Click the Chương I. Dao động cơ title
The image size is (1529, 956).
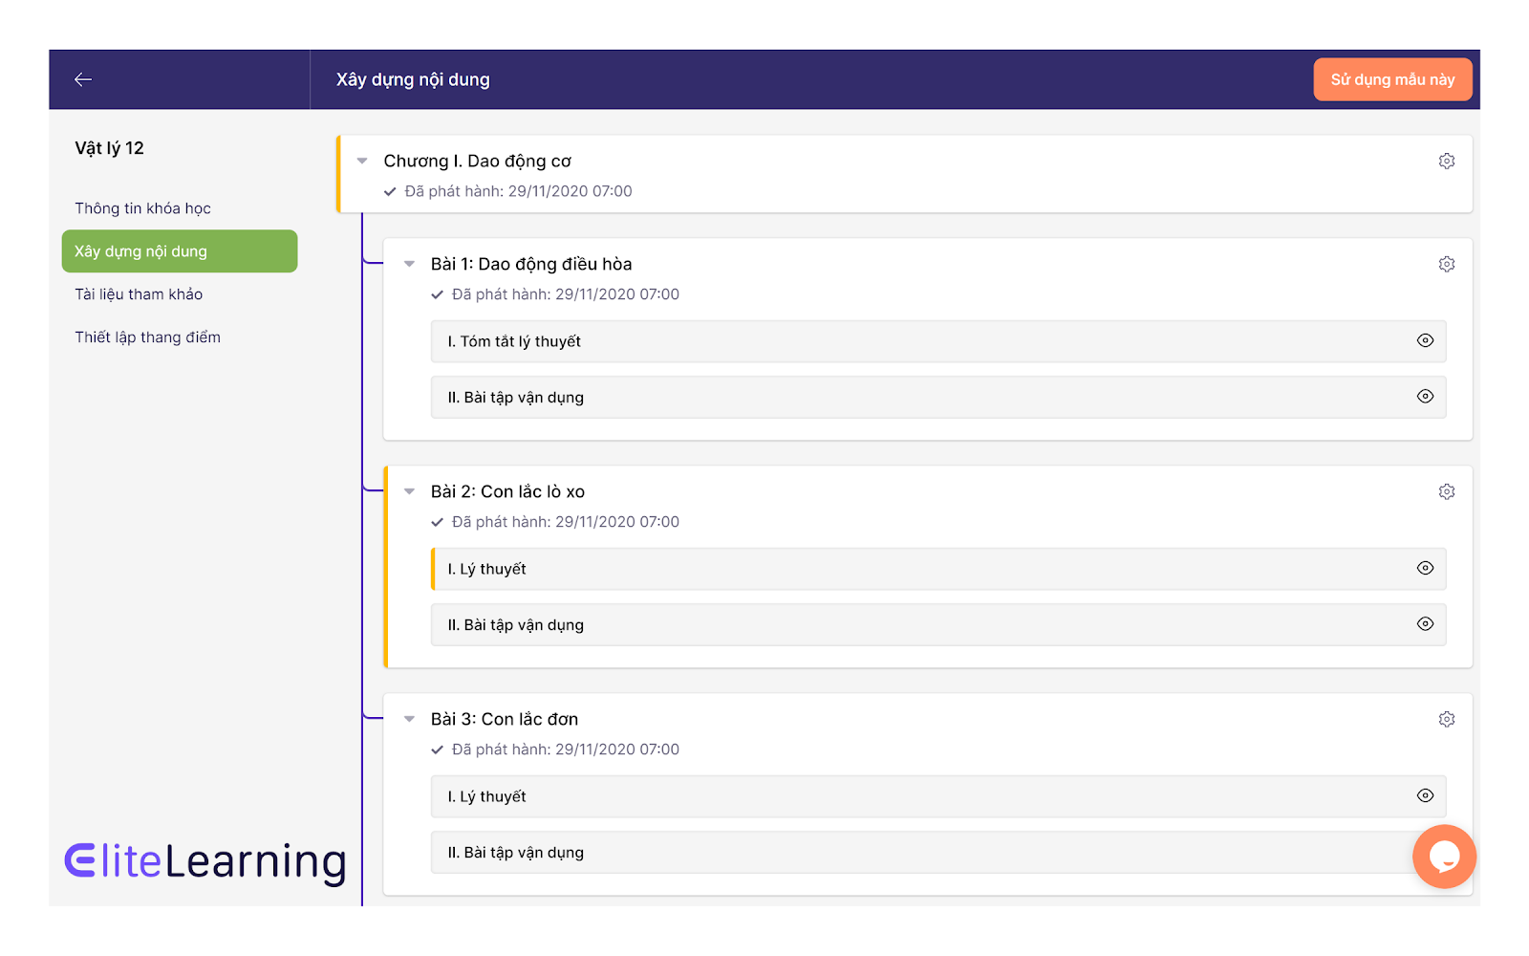coord(478,161)
